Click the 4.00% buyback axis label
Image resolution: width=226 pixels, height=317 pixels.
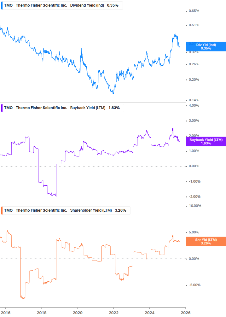(x=194, y=106)
